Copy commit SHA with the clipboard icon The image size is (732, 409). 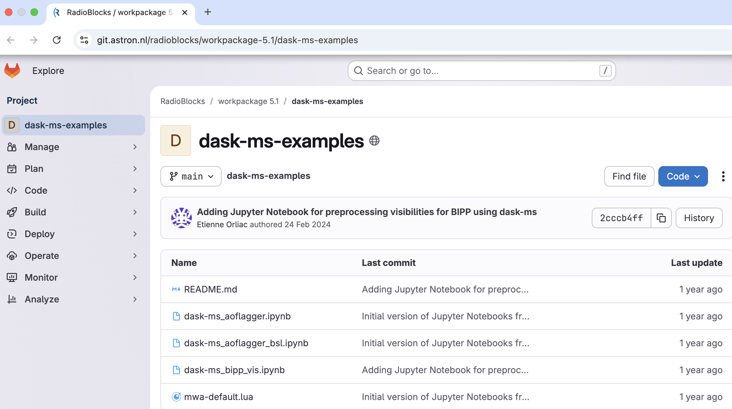(661, 218)
